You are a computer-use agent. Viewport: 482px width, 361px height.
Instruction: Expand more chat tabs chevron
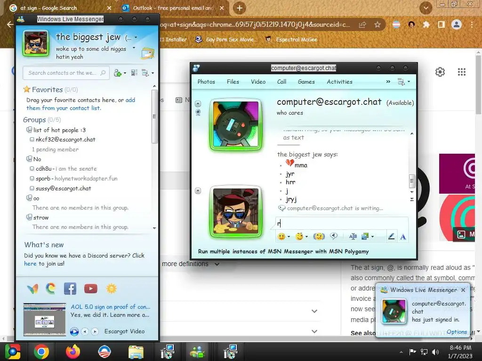pos(388,82)
